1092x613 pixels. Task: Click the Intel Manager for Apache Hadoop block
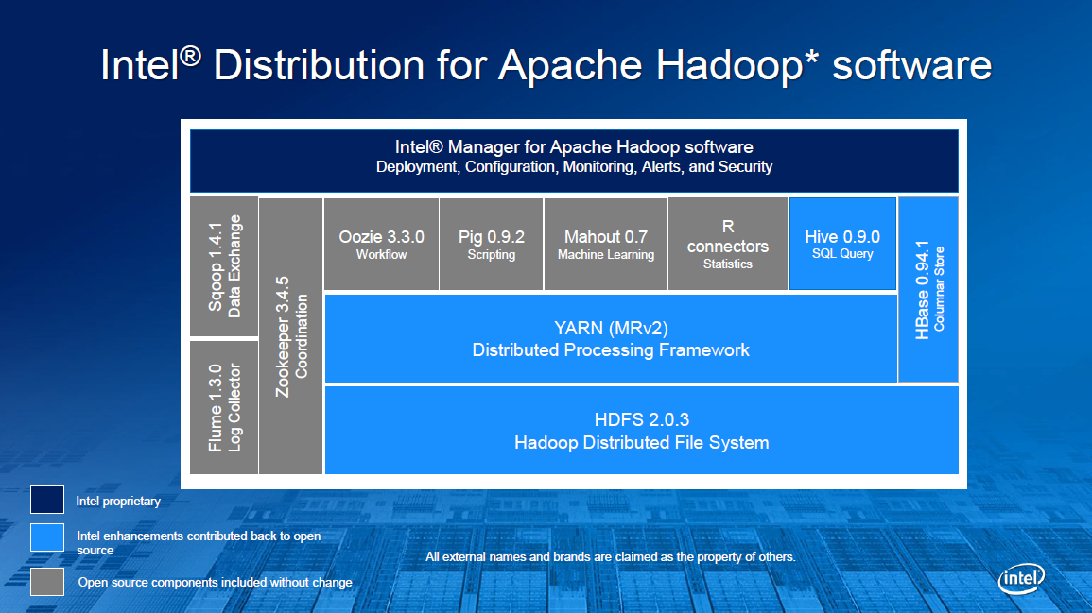click(574, 158)
